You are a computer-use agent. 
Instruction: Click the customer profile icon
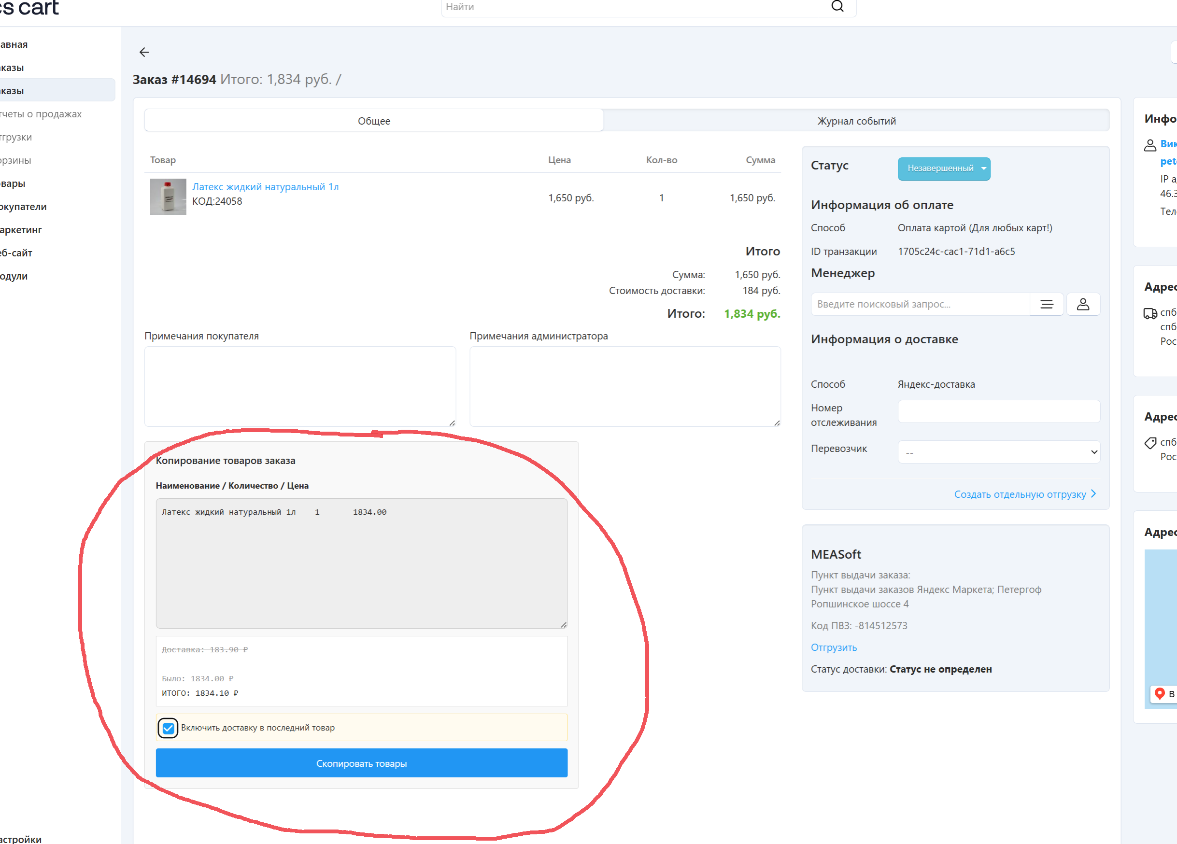[1150, 145]
